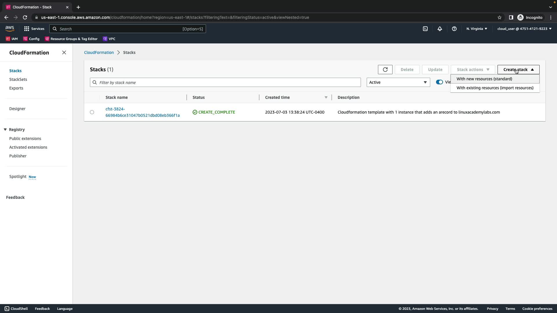The width and height of the screenshot is (557, 313).
Task: Collapse the Registry section in sidebar
Action: coord(5,130)
